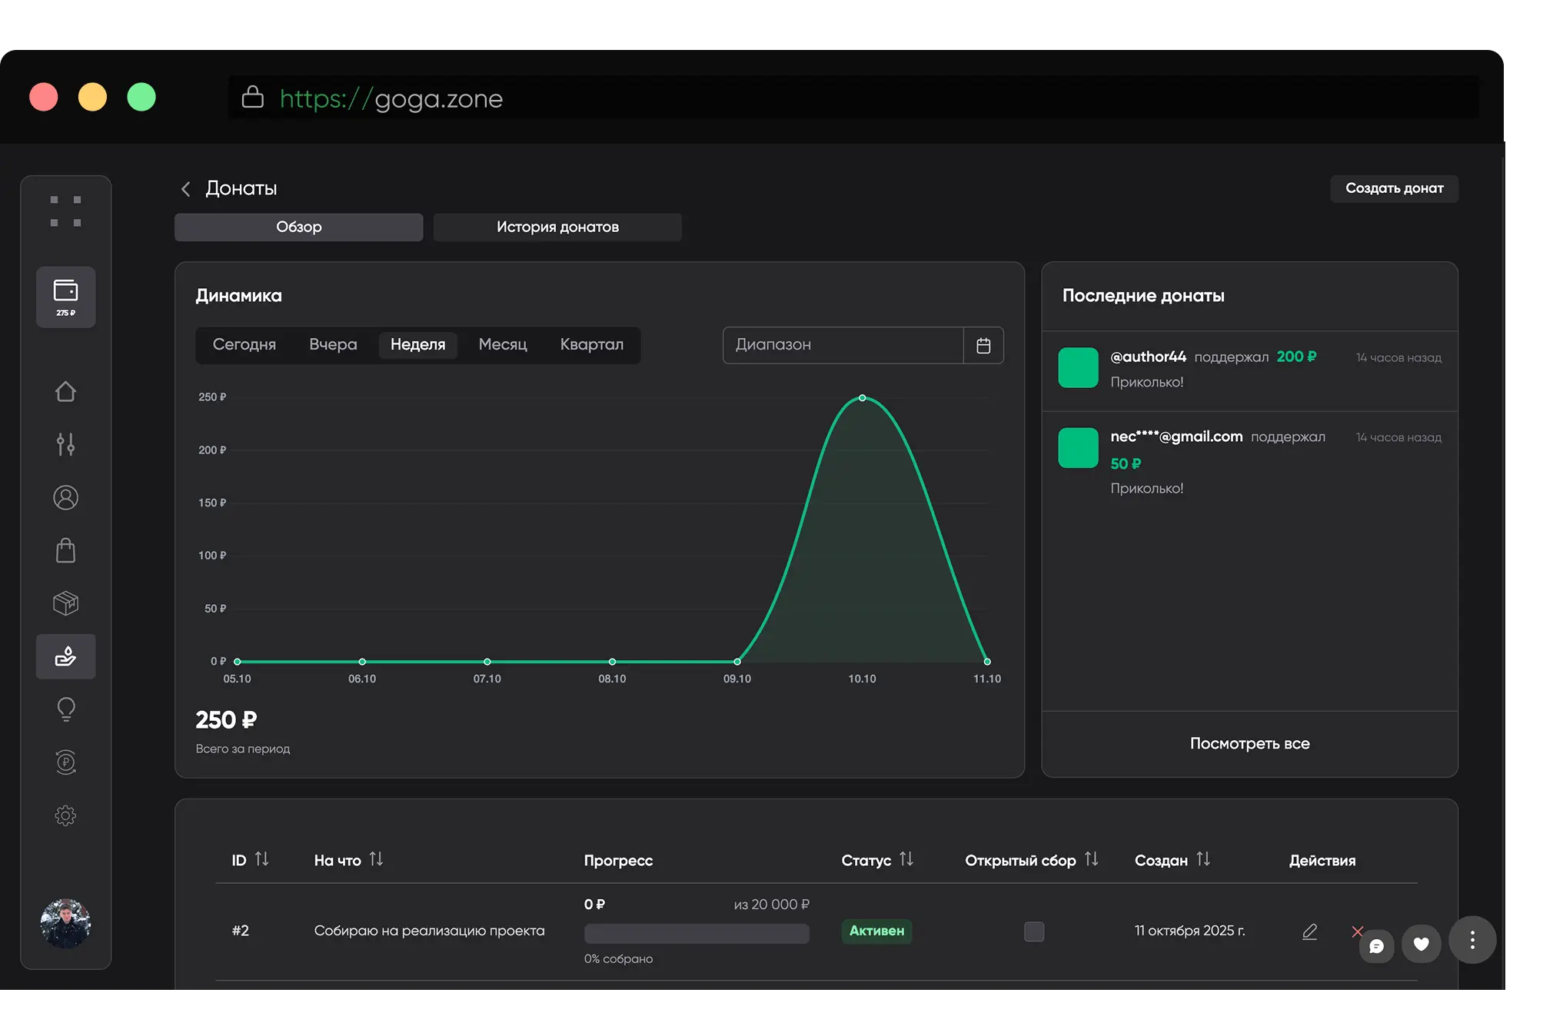This screenshot has height=1016, width=1563.
Task: Click the Создать донат button
Action: coord(1394,188)
